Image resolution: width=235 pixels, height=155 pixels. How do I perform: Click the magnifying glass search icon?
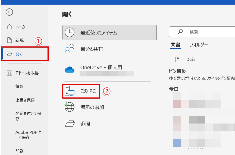coord(180,31)
